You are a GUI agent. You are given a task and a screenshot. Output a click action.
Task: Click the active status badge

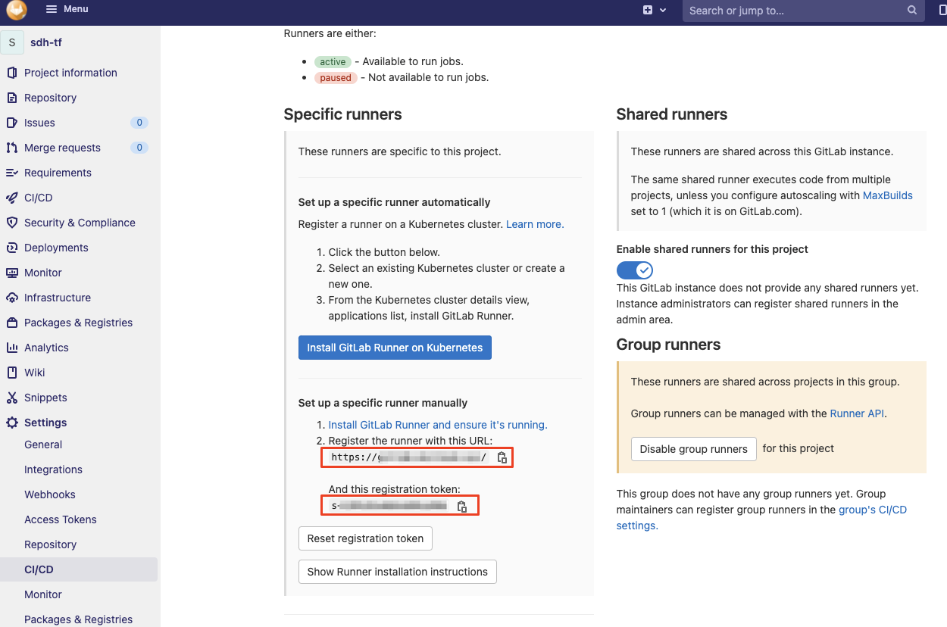pyautogui.click(x=333, y=62)
